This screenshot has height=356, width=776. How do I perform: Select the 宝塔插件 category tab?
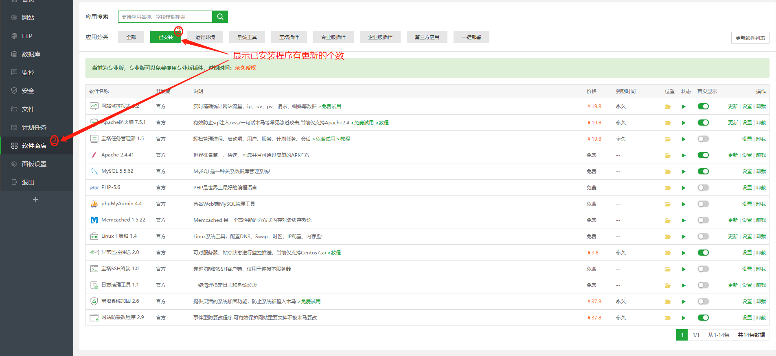click(x=289, y=37)
